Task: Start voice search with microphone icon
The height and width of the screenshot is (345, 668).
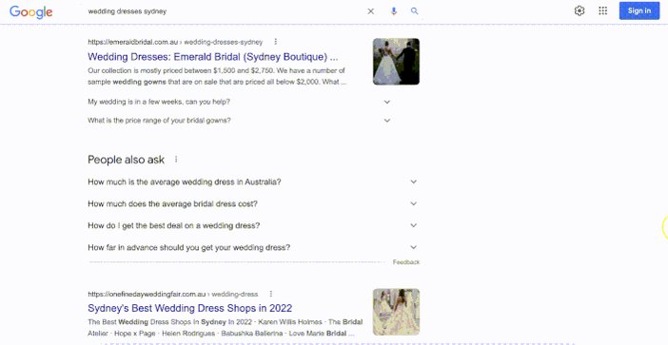Action: click(394, 11)
